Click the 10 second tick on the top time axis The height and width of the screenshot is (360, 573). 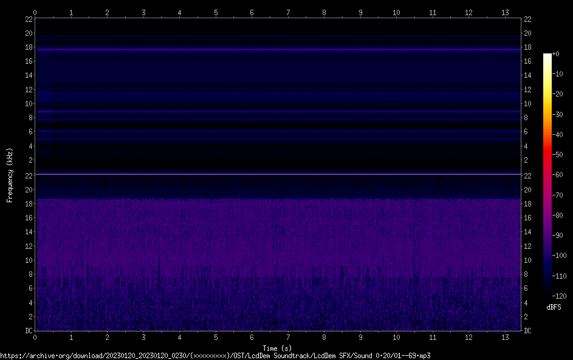click(396, 12)
